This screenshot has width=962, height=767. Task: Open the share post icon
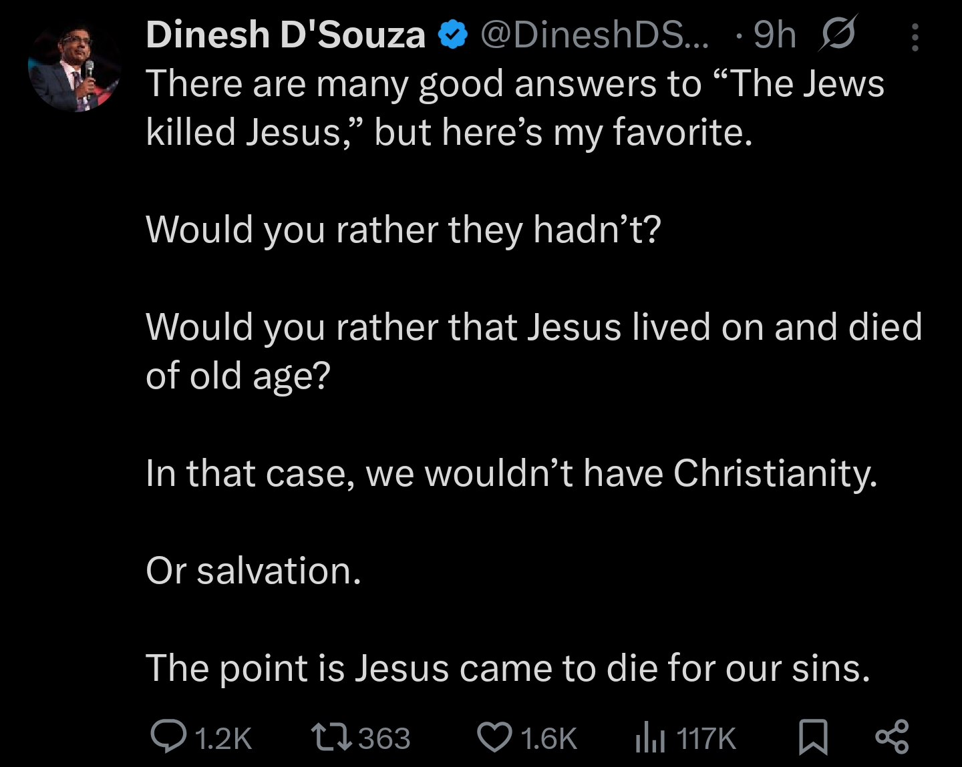pyautogui.click(x=892, y=737)
